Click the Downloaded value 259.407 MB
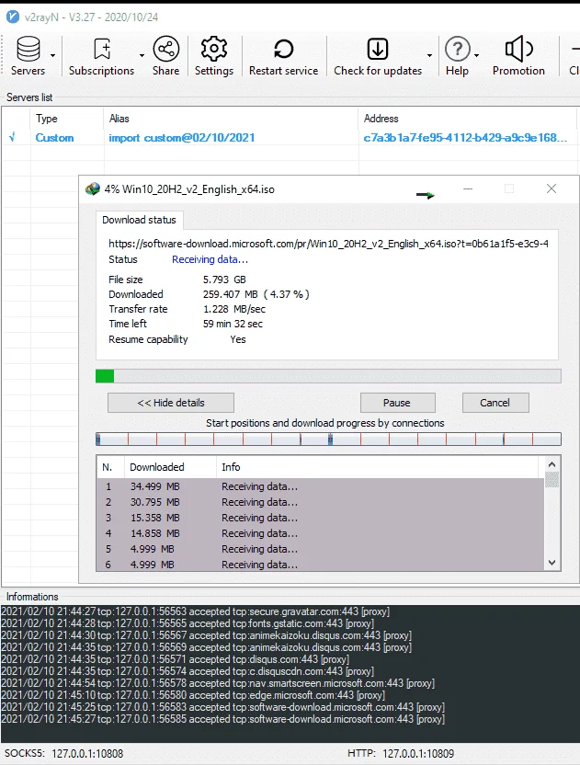Image resolution: width=580 pixels, height=765 pixels. [256, 294]
